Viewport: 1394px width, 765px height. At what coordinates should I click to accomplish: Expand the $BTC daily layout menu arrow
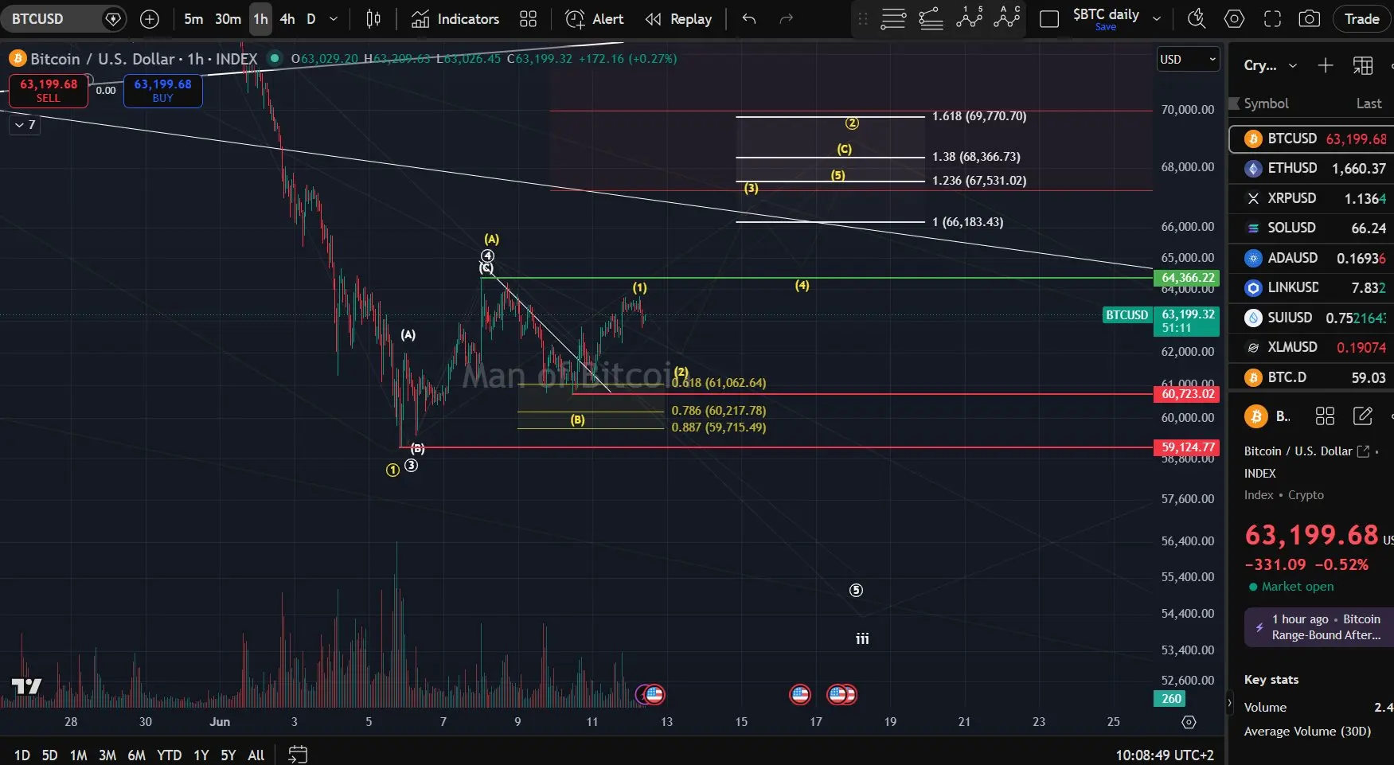(1157, 19)
